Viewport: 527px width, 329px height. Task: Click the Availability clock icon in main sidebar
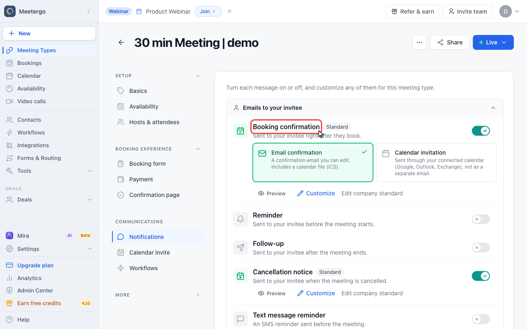click(9, 88)
